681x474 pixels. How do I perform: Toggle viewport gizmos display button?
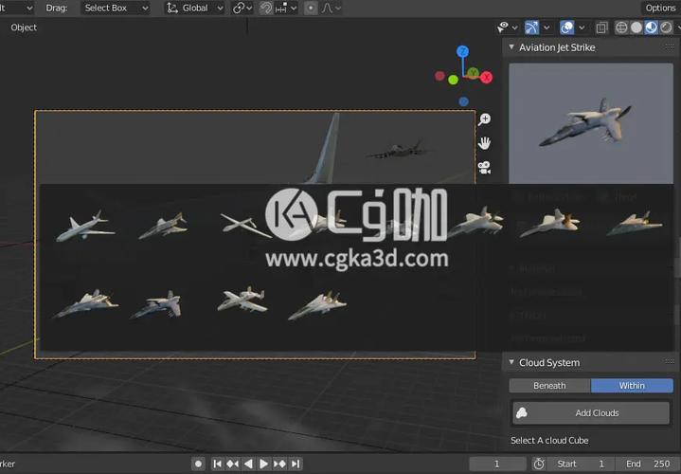tap(531, 27)
